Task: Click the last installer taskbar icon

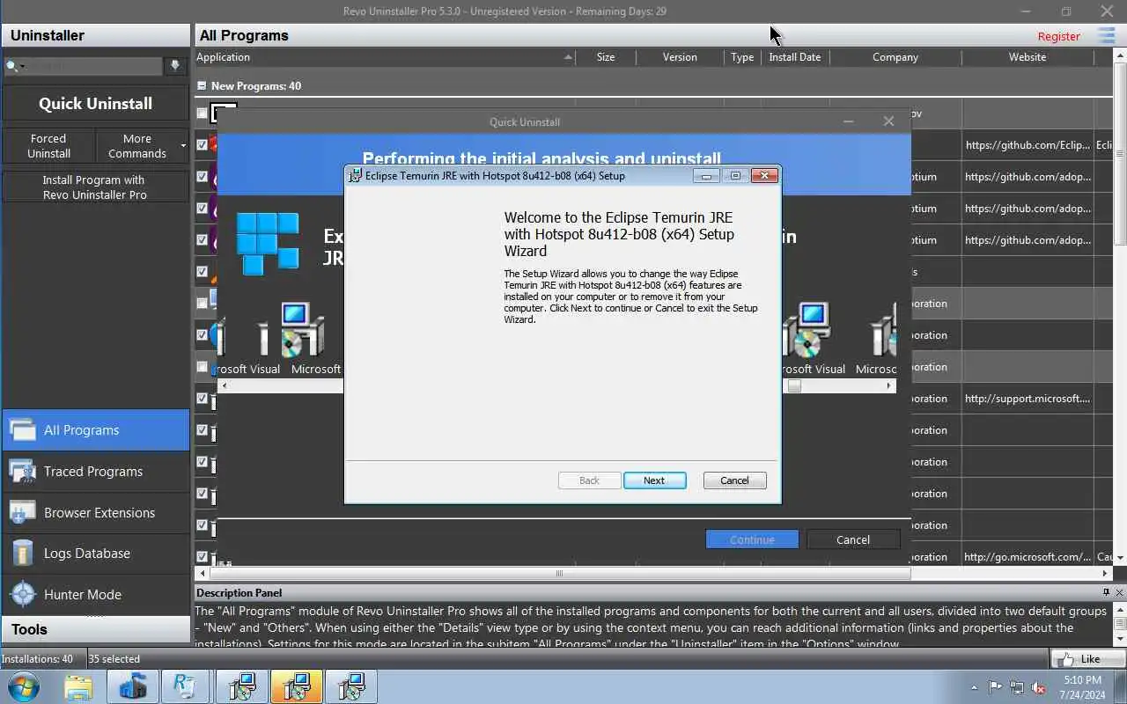Action: coord(351,686)
